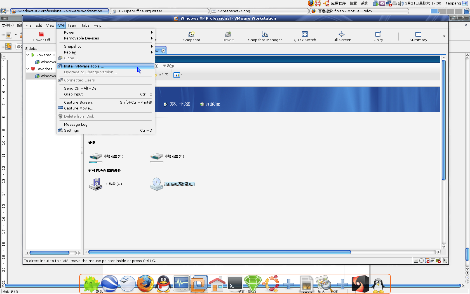The width and height of the screenshot is (470, 294).
Task: Open the toolbar overflow dropdown arrow
Action: tap(444, 36)
